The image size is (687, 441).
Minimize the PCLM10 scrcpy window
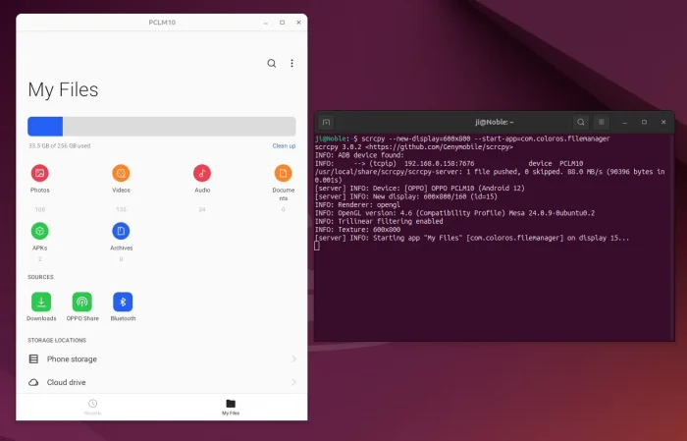[x=266, y=23]
